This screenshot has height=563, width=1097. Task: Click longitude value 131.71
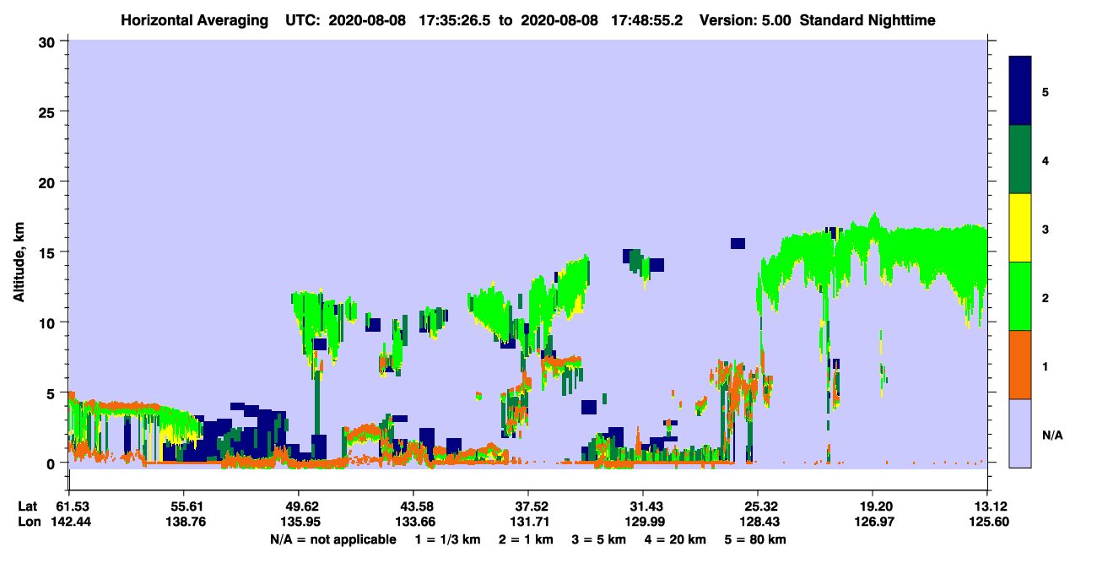[528, 522]
